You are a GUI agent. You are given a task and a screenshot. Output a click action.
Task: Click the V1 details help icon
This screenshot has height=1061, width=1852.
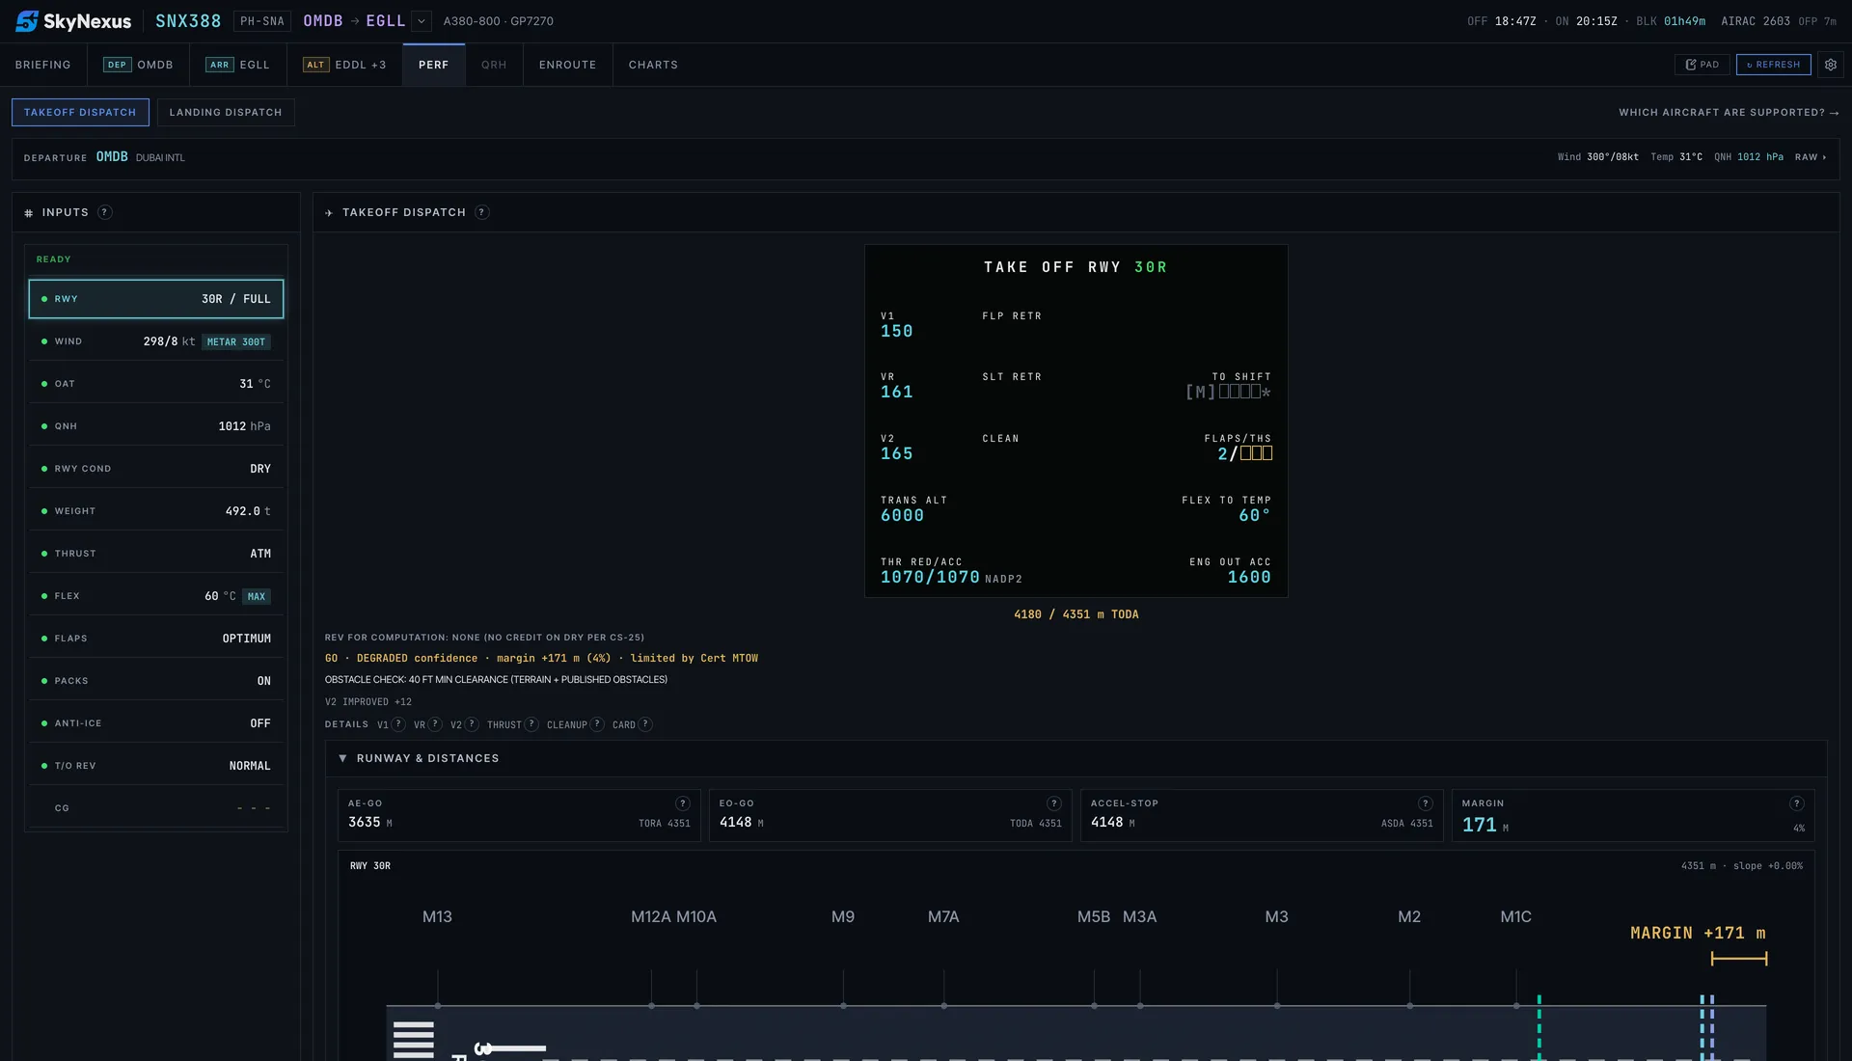[398, 724]
